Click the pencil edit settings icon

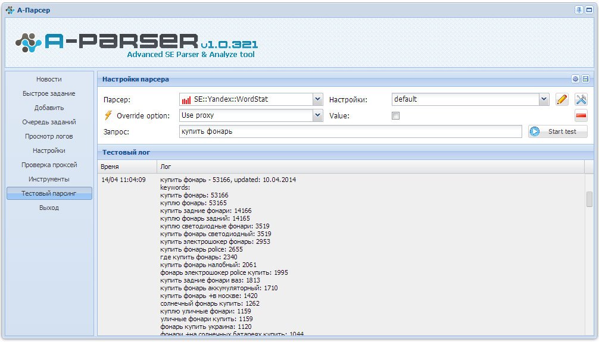pos(561,99)
